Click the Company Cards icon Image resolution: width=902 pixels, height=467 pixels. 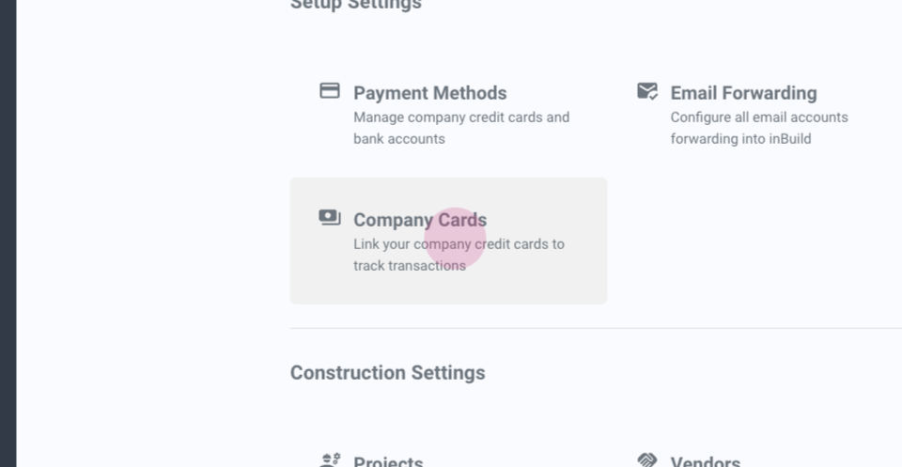pos(330,218)
